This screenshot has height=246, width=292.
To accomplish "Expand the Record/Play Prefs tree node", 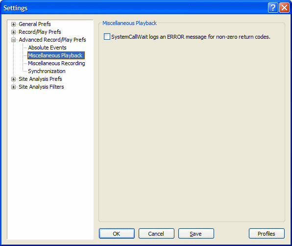I will click(x=13, y=32).
